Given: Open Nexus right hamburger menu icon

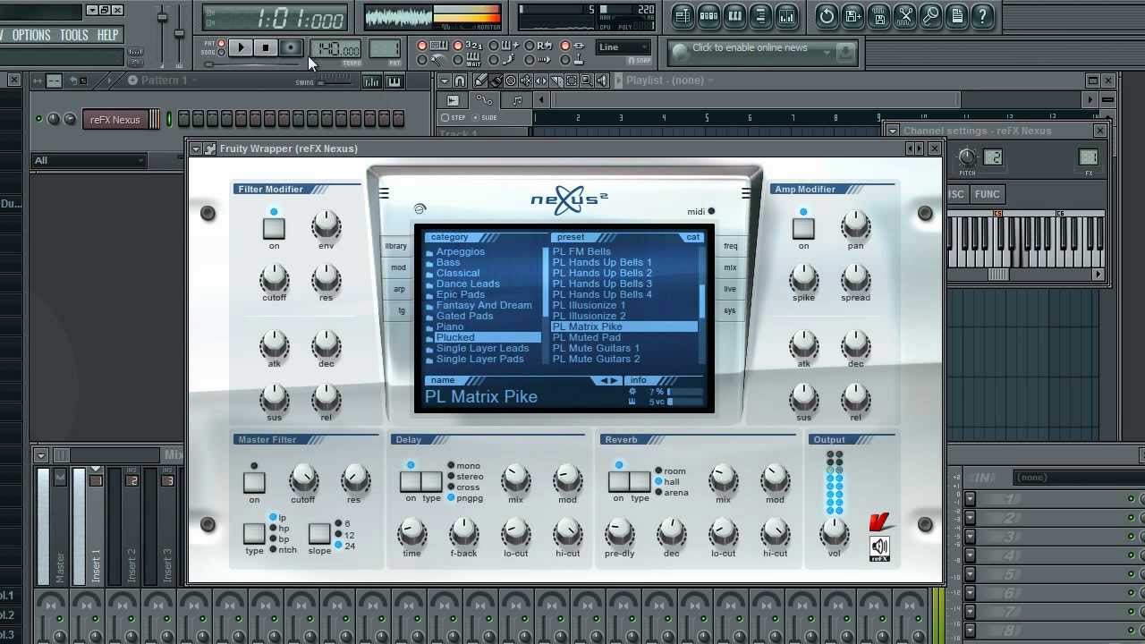Looking at the screenshot, I should (x=746, y=193).
